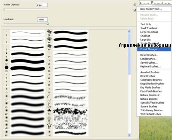Click Load Brushes in the menu

pos(149,59)
